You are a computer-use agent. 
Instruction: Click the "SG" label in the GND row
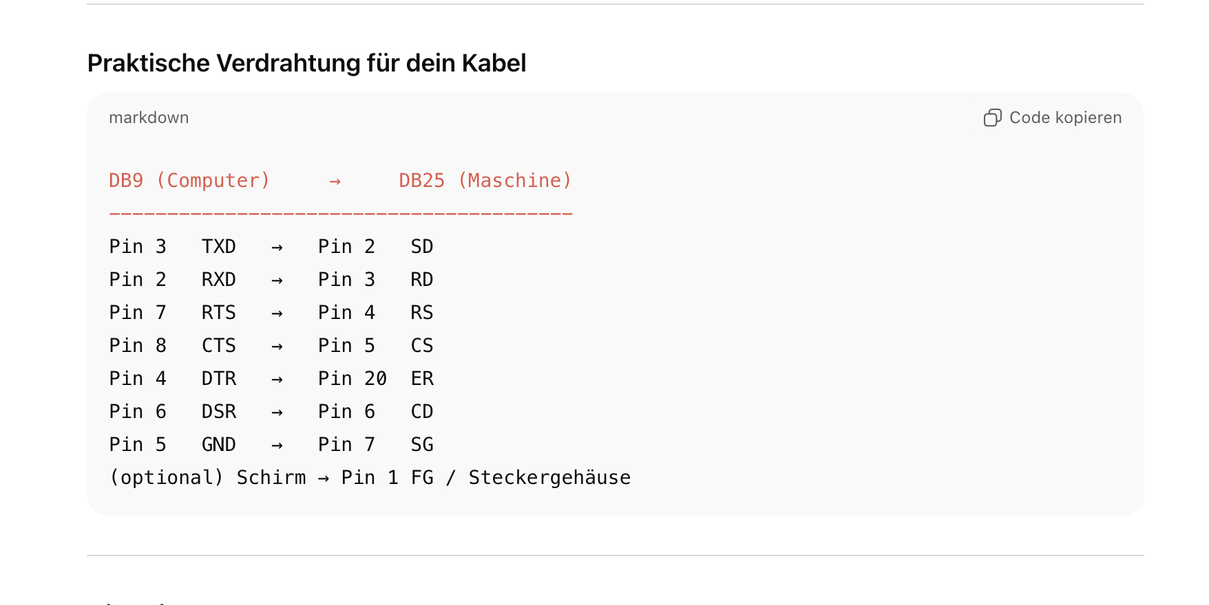pos(421,445)
